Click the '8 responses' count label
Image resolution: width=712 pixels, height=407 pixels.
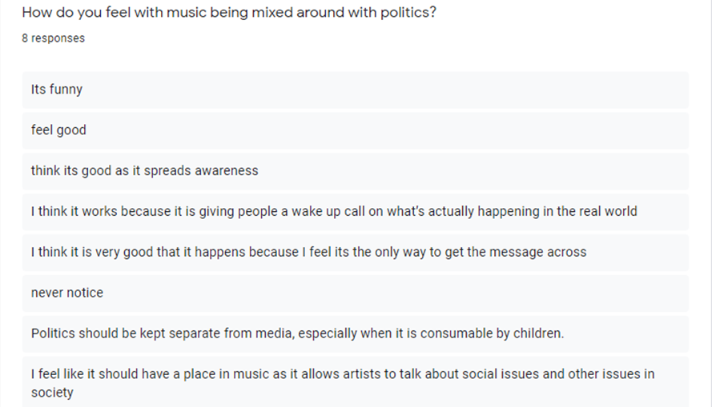(53, 38)
